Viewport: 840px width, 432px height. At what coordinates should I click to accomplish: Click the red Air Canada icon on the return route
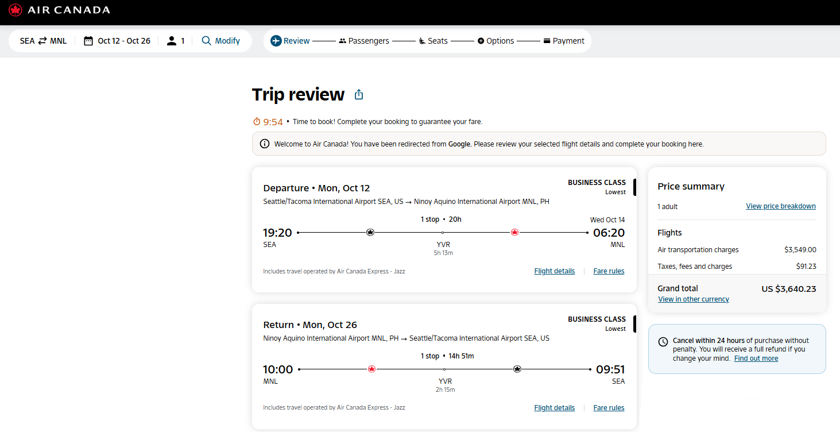tap(371, 369)
